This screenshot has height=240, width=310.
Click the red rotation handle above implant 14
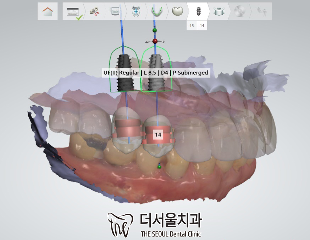[155, 41]
